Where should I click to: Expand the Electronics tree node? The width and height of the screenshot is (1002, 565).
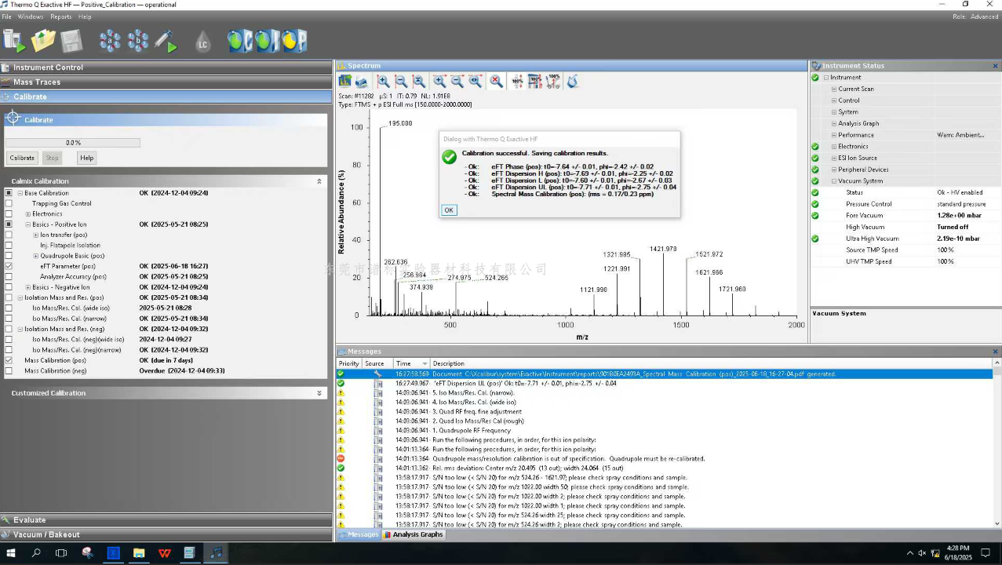click(28, 213)
